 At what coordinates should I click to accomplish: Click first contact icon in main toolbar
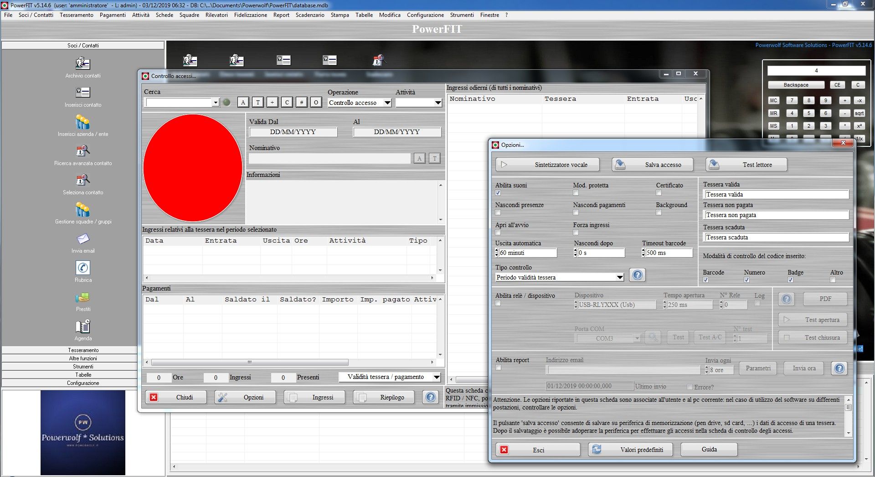tap(190, 60)
